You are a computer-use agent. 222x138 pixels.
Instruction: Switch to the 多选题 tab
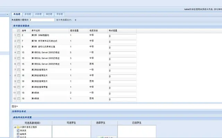pyautogui.click(x=28, y=14)
